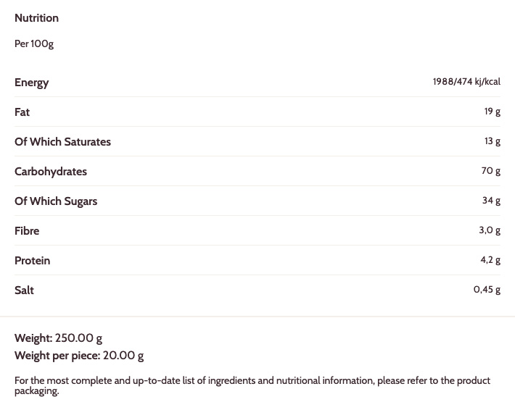Image resolution: width=515 pixels, height=402 pixels.
Task: Select the Fat row label
Action: point(22,112)
